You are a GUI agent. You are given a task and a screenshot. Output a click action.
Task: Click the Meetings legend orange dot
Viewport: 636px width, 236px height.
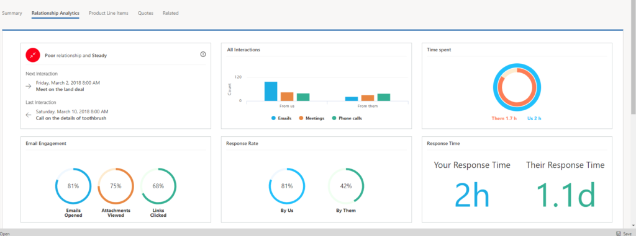click(x=301, y=118)
